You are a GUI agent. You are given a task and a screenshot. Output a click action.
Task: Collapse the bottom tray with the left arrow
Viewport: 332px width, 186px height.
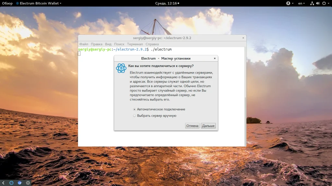(3, 183)
